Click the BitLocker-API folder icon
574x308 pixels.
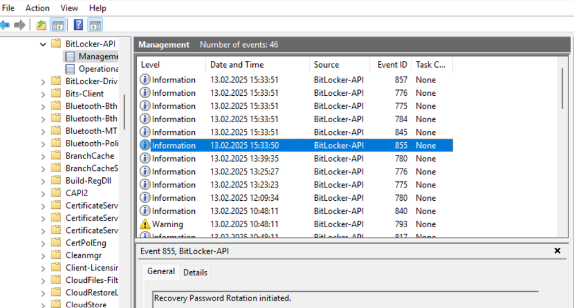(x=56, y=44)
